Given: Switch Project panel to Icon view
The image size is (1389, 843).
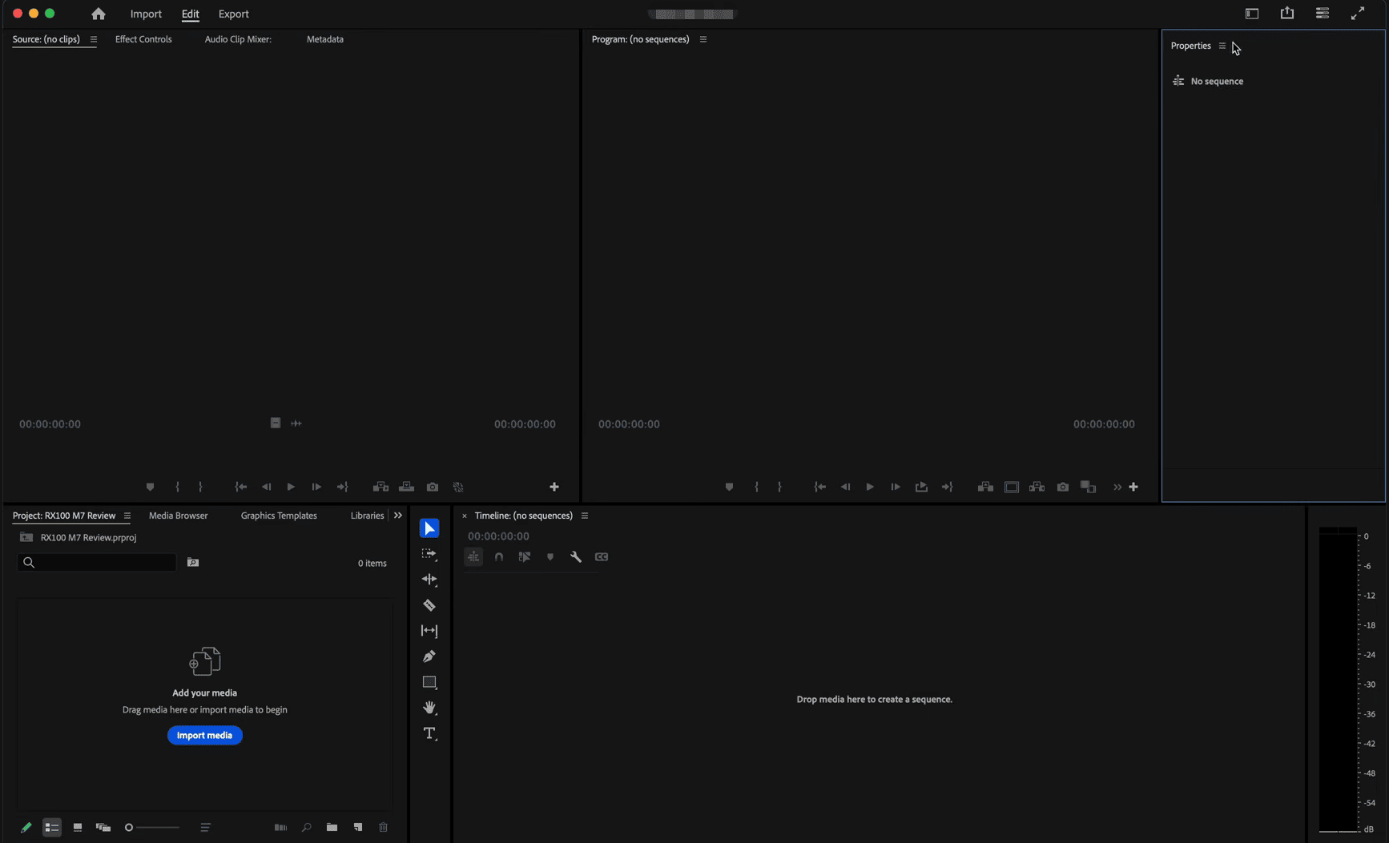Looking at the screenshot, I should pos(78,827).
